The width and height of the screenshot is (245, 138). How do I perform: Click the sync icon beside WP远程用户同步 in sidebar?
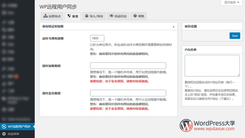pyautogui.click(x=4, y=127)
